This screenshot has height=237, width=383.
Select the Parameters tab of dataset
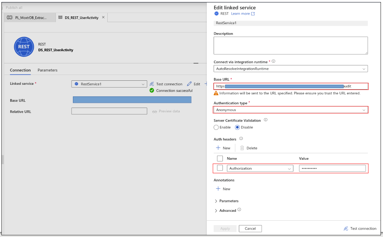[x=47, y=70]
